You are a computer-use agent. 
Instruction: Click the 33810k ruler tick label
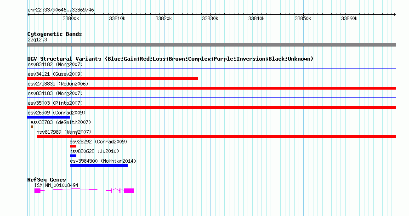[117, 19]
